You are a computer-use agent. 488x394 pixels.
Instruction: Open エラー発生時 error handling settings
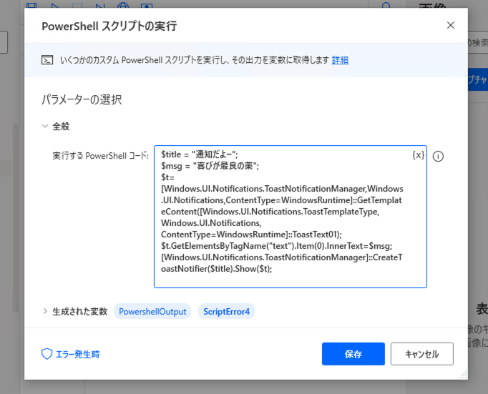[71, 354]
